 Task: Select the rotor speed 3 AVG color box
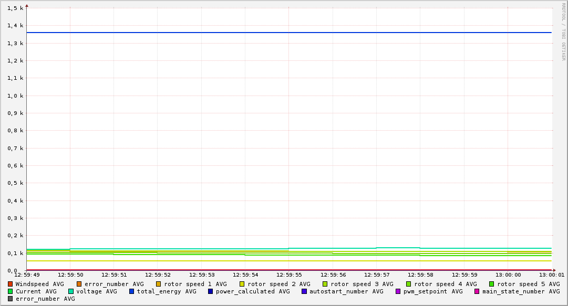tap(325, 284)
